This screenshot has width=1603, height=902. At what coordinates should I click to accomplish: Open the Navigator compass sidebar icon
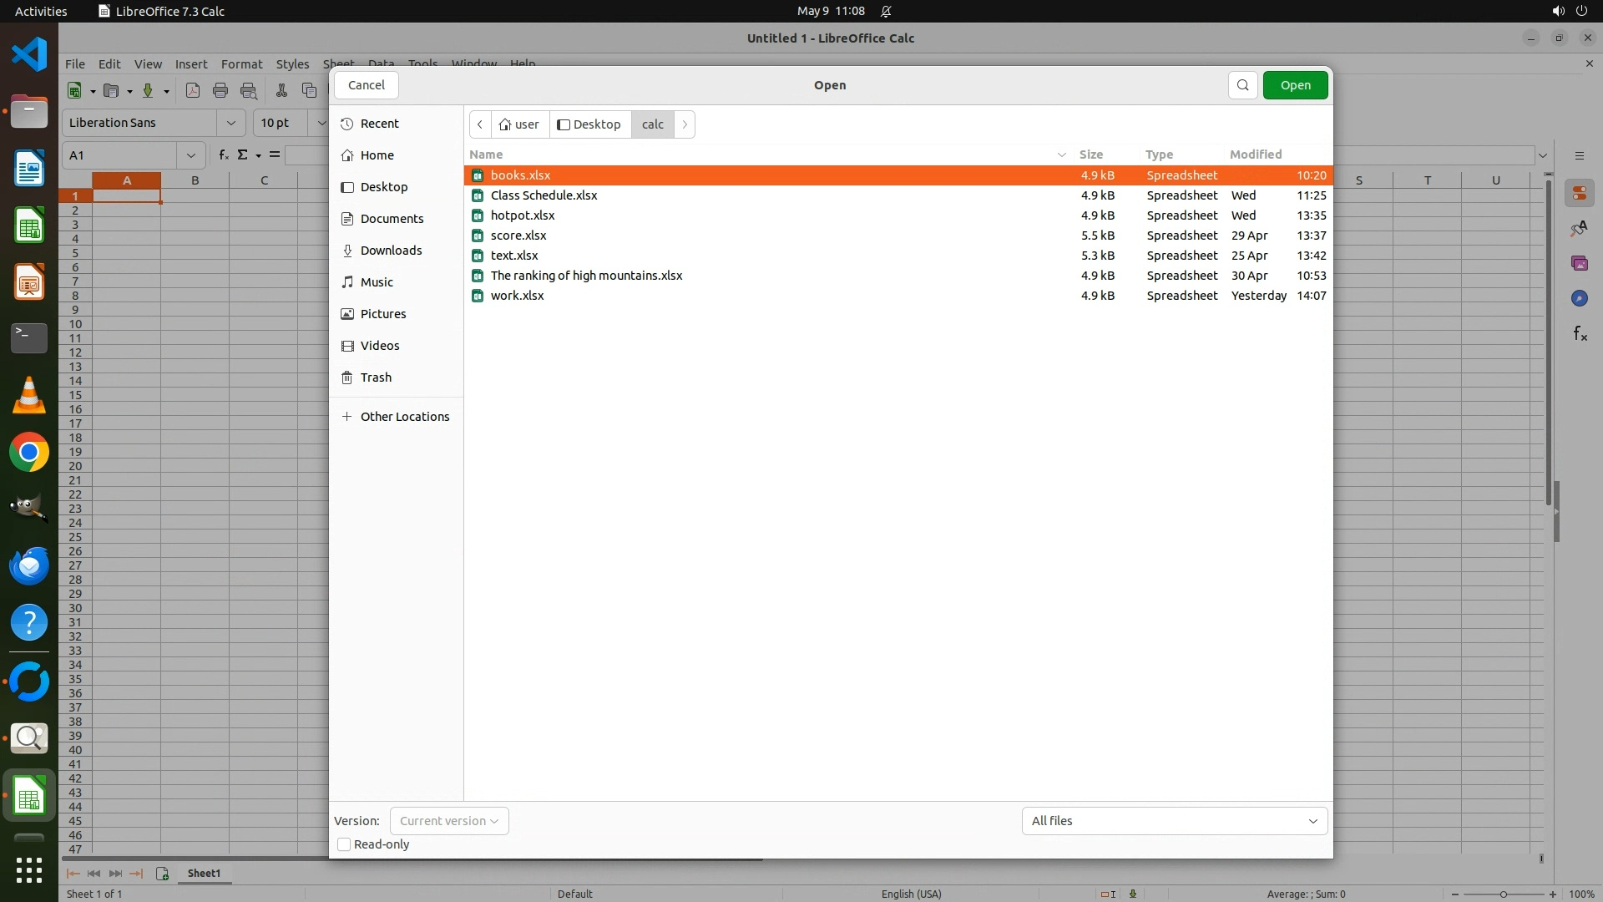pos(1579,298)
